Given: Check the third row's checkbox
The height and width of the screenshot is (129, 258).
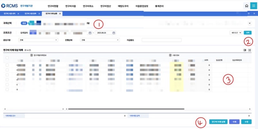Looking at the screenshot, I should (7, 75).
